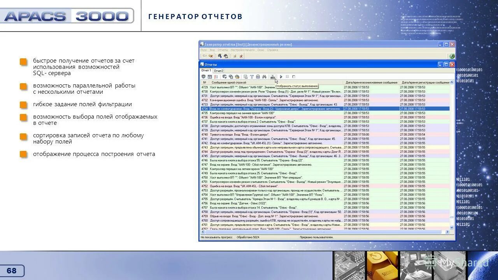
Task: Open the Отчеты menu
Action: (x=223, y=50)
